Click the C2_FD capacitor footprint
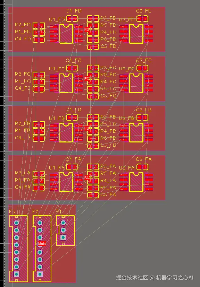 point(142,19)
